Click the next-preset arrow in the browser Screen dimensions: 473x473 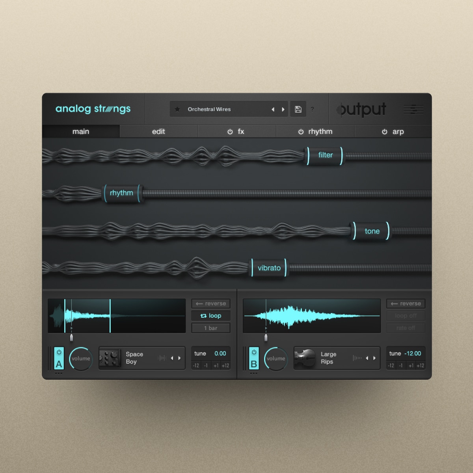pos(283,109)
